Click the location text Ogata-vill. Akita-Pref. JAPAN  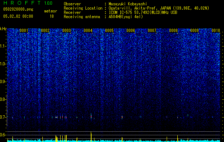point(140,8)
